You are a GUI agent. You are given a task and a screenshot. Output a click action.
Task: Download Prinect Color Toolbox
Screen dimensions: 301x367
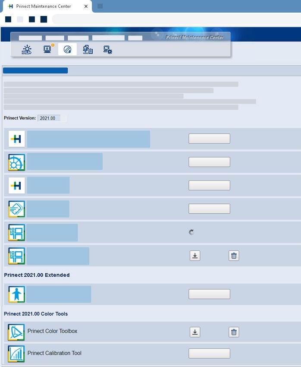click(195, 332)
